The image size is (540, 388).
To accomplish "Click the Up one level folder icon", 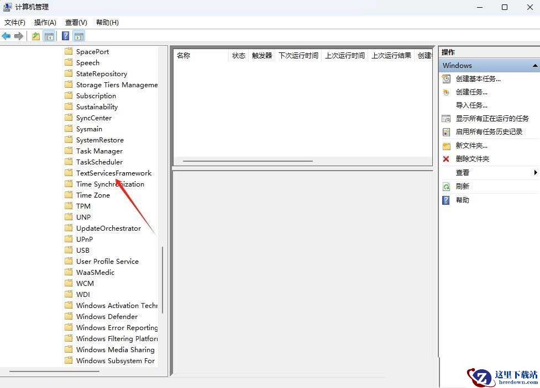I will click(36, 36).
